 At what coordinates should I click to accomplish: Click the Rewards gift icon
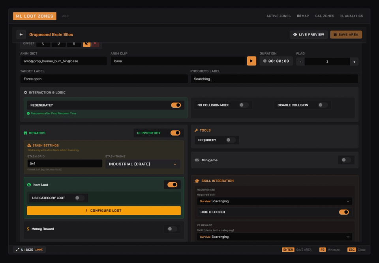click(25, 133)
